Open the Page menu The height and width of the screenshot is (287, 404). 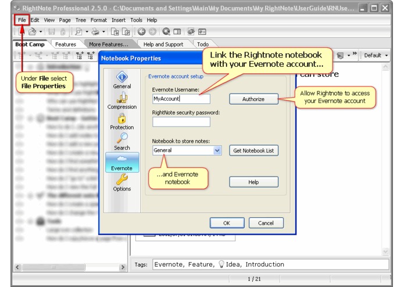[x=65, y=20]
